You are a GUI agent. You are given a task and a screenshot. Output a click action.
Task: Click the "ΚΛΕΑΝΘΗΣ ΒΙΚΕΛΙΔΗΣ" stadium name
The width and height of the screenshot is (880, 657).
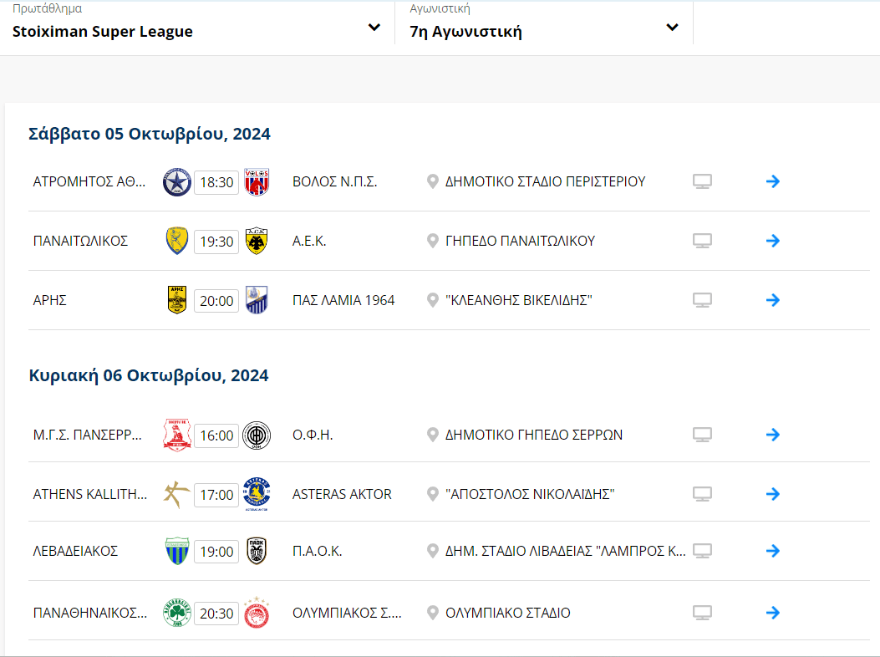click(x=518, y=300)
